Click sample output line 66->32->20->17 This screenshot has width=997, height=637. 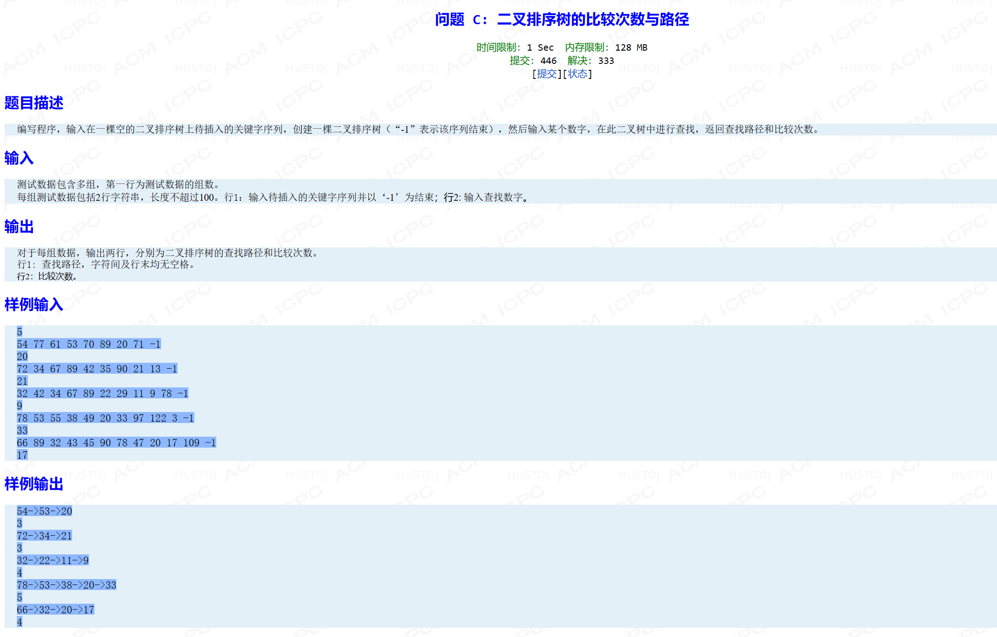click(x=55, y=610)
